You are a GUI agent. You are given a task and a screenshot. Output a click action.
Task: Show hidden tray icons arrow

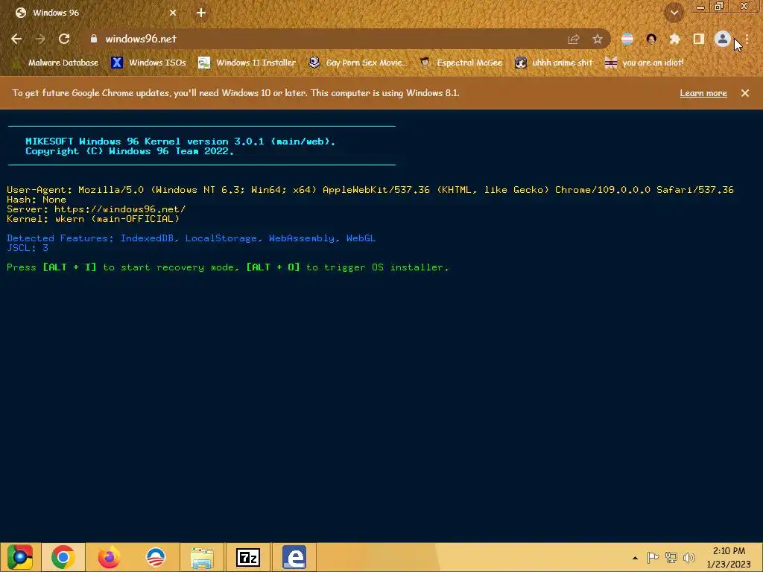(x=635, y=558)
